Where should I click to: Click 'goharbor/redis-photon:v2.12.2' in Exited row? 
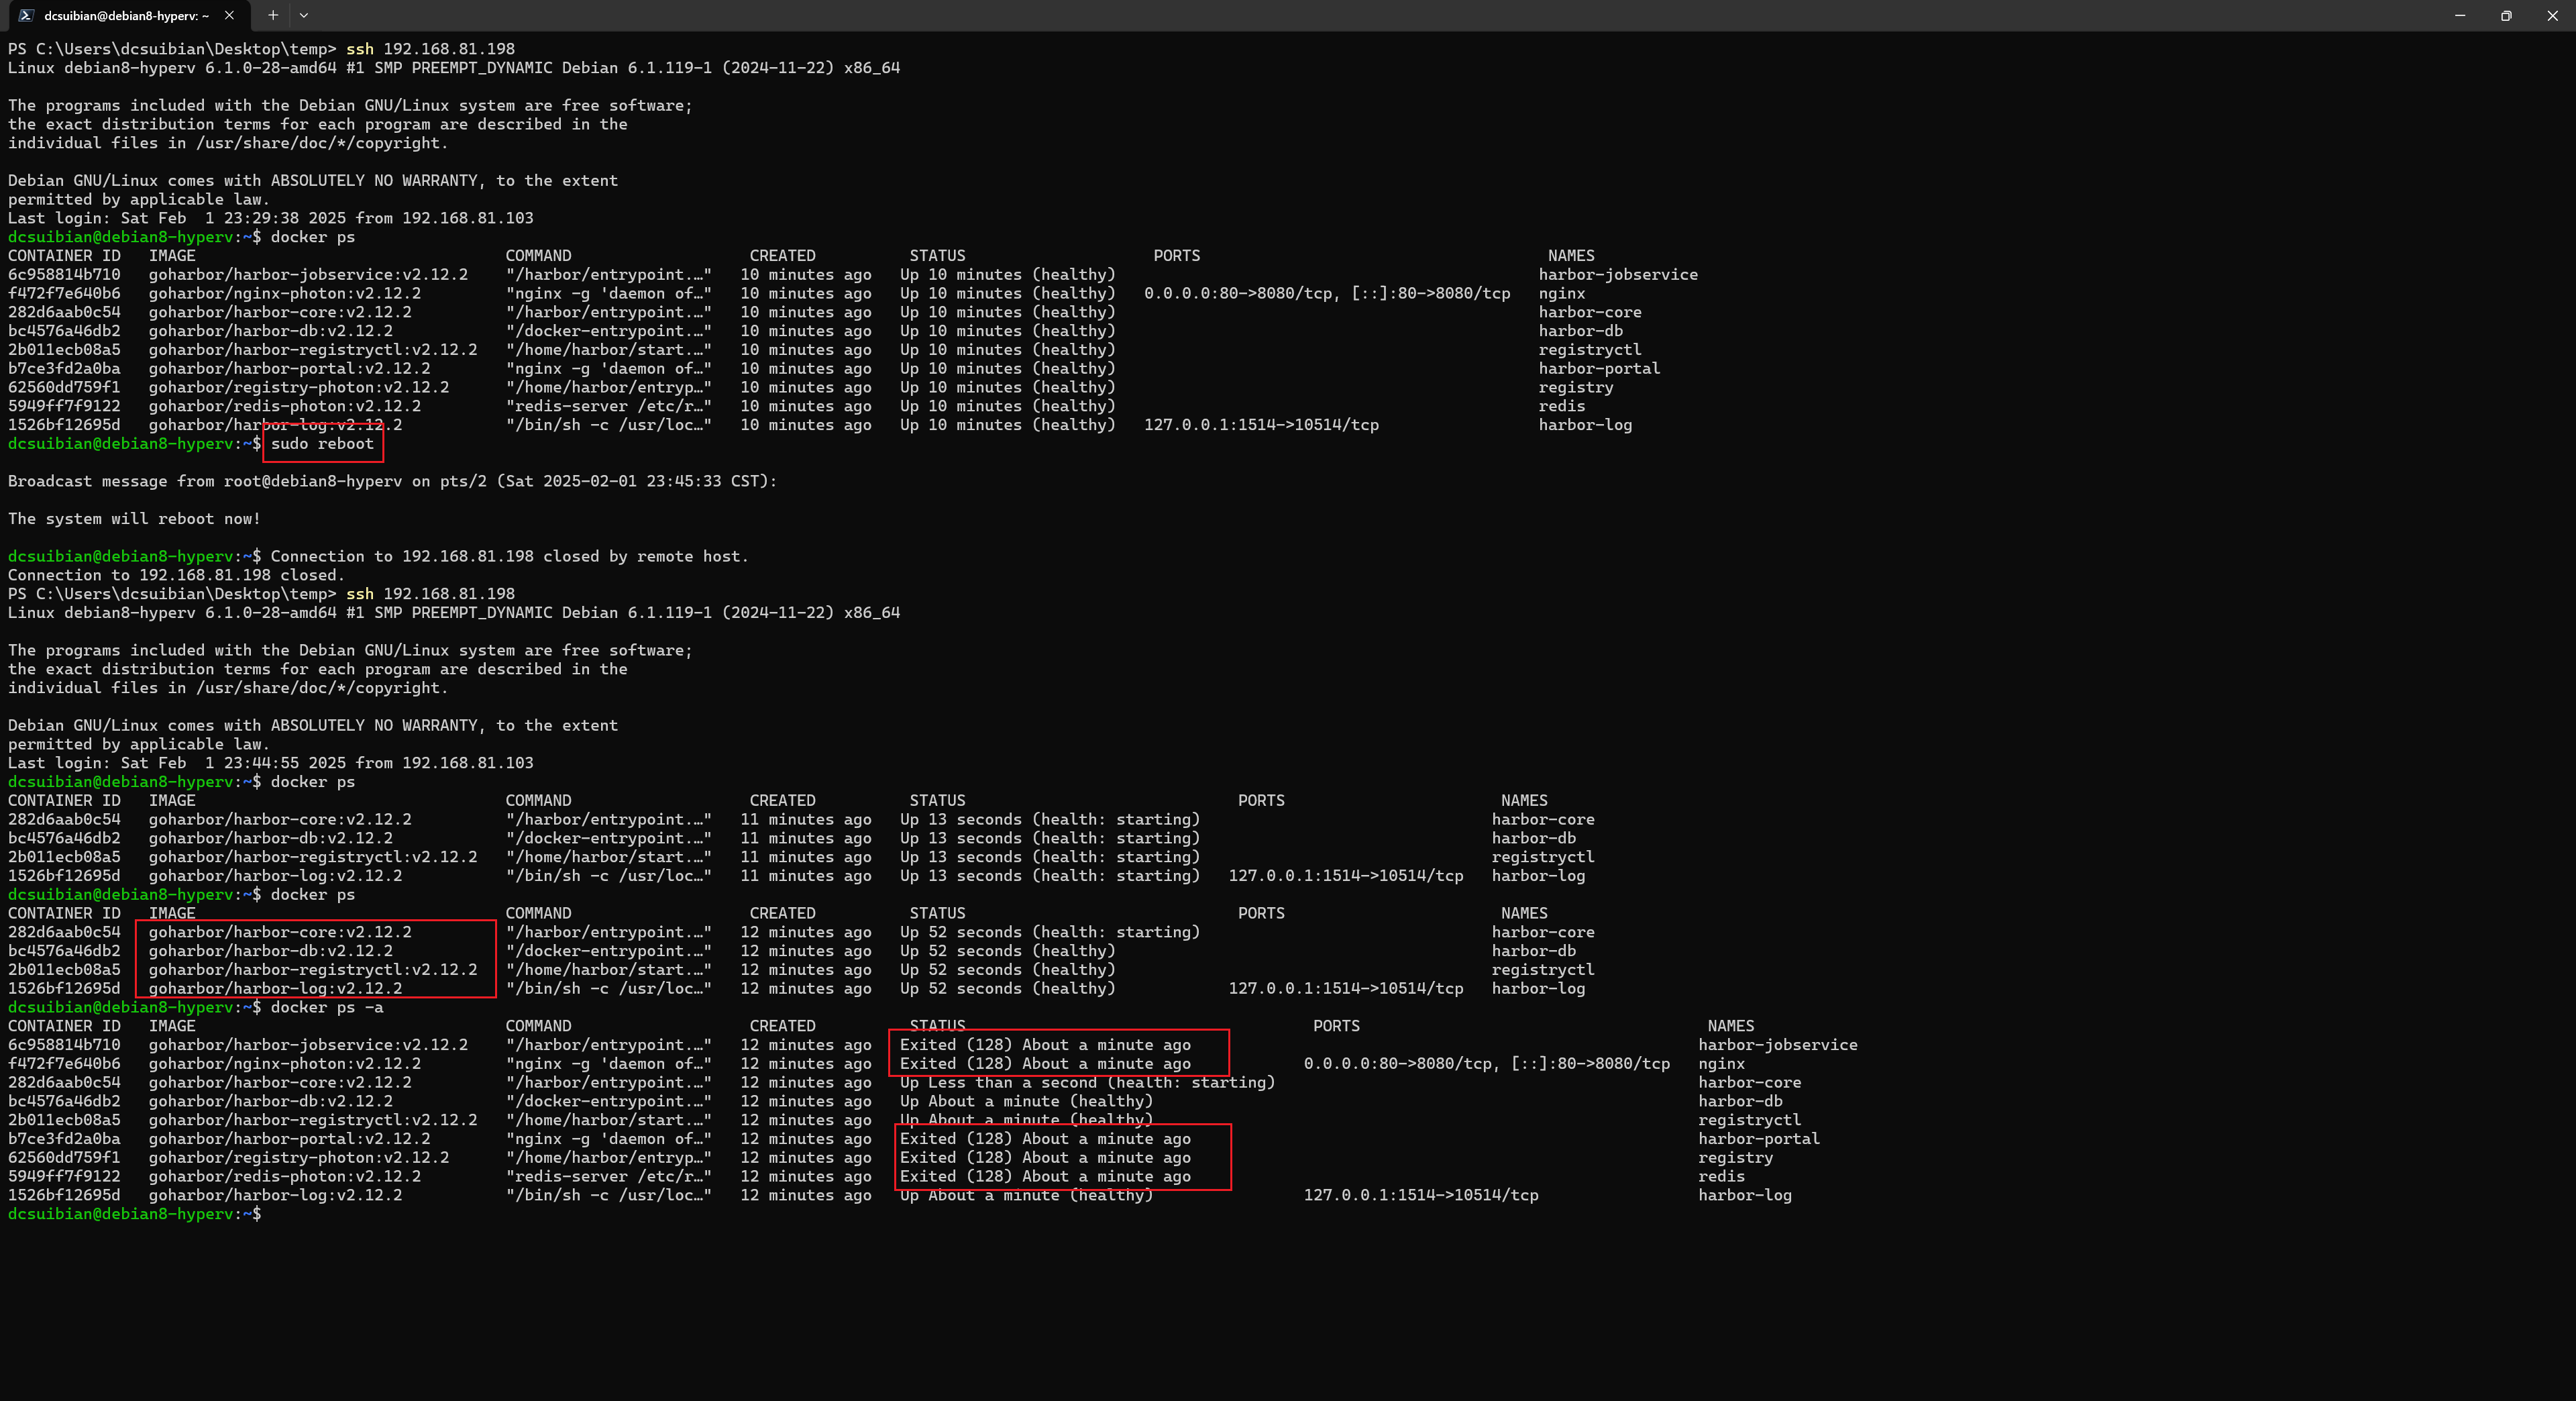(x=284, y=1176)
